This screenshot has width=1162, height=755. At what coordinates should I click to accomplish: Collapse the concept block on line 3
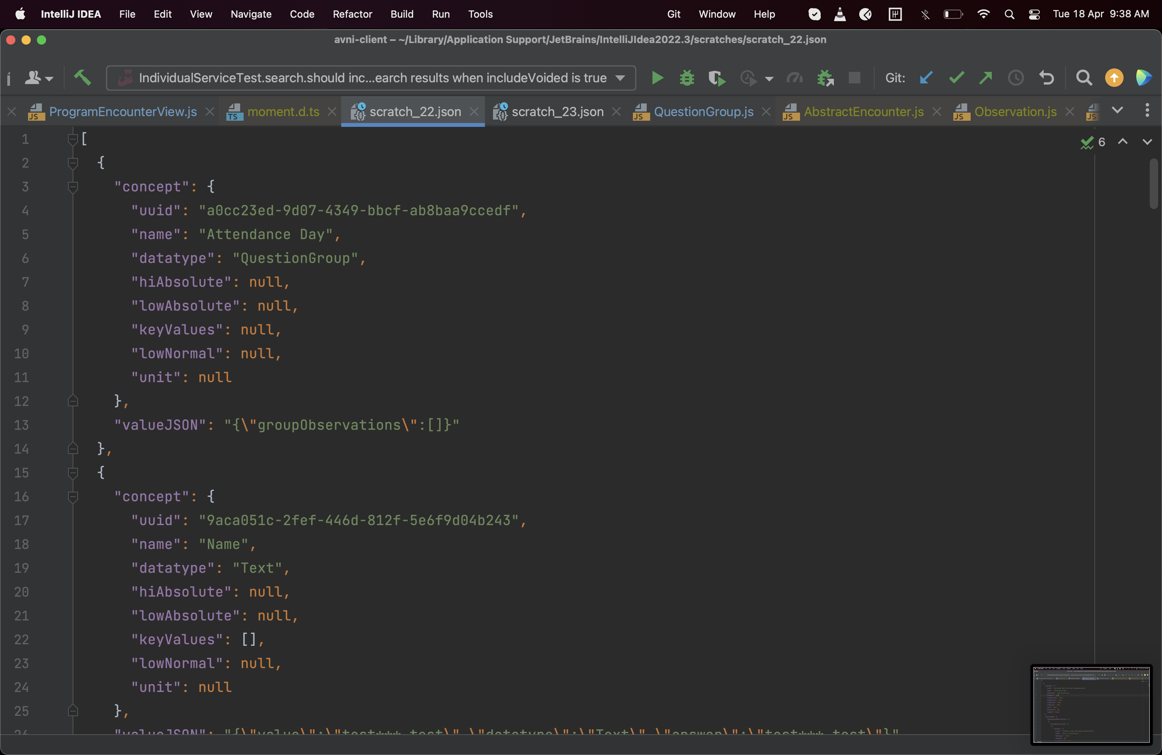pos(73,187)
